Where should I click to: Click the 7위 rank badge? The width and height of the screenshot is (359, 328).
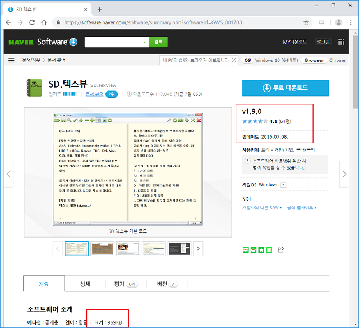click(112, 94)
